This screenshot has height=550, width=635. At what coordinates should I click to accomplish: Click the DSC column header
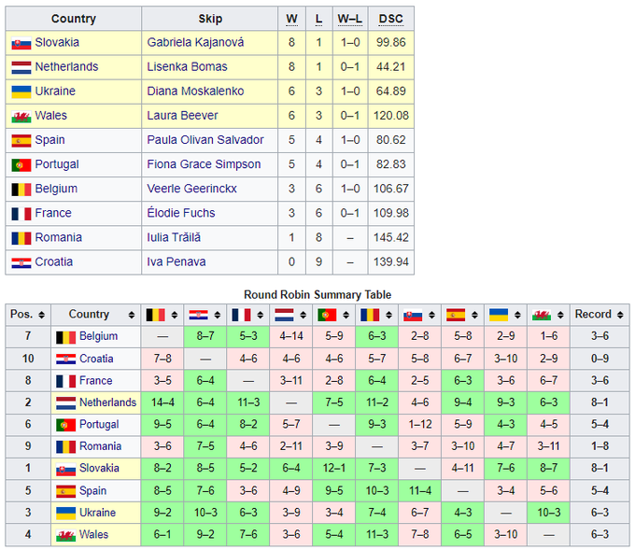[391, 19]
